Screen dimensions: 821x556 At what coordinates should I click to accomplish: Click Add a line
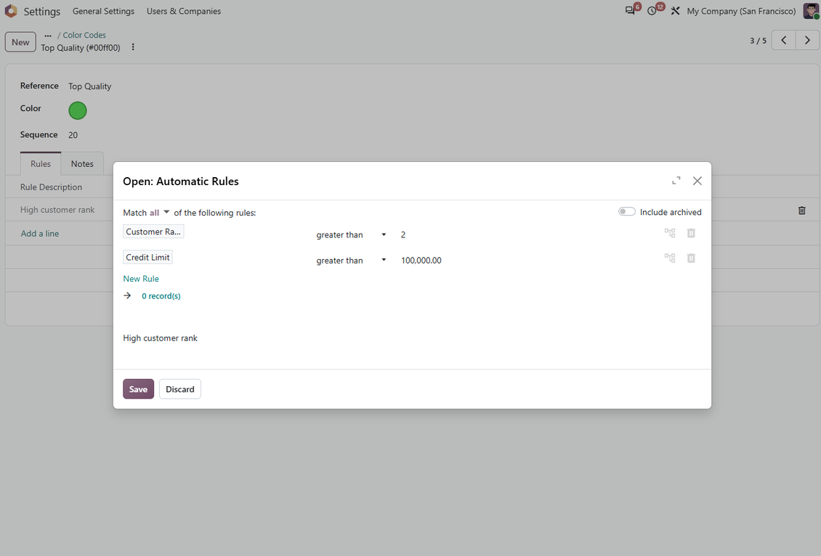tap(40, 233)
